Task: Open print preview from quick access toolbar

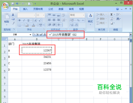Action: point(30,4)
